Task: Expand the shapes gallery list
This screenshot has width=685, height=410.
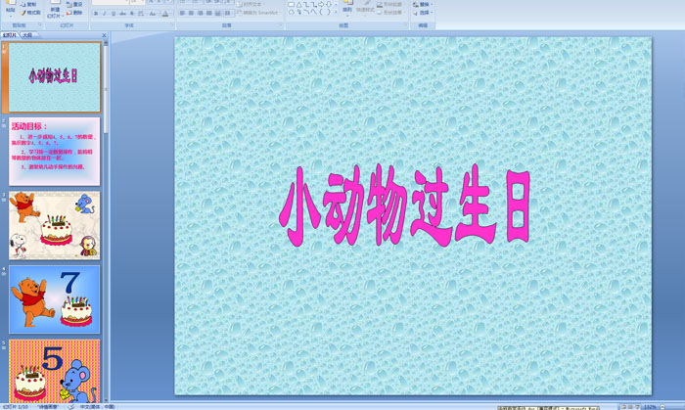Action: click(336, 14)
